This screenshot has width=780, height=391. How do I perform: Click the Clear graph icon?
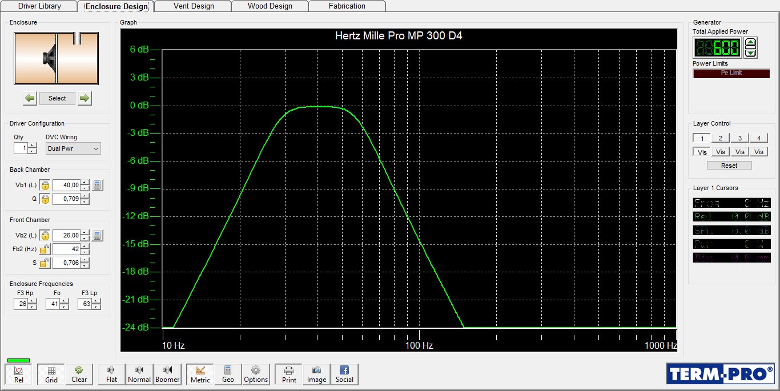pos(79,374)
